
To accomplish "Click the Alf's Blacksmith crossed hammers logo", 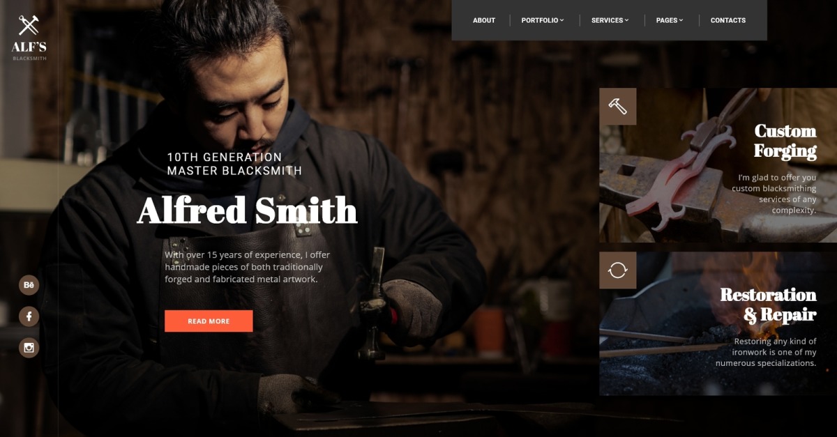I will pyautogui.click(x=29, y=26).
